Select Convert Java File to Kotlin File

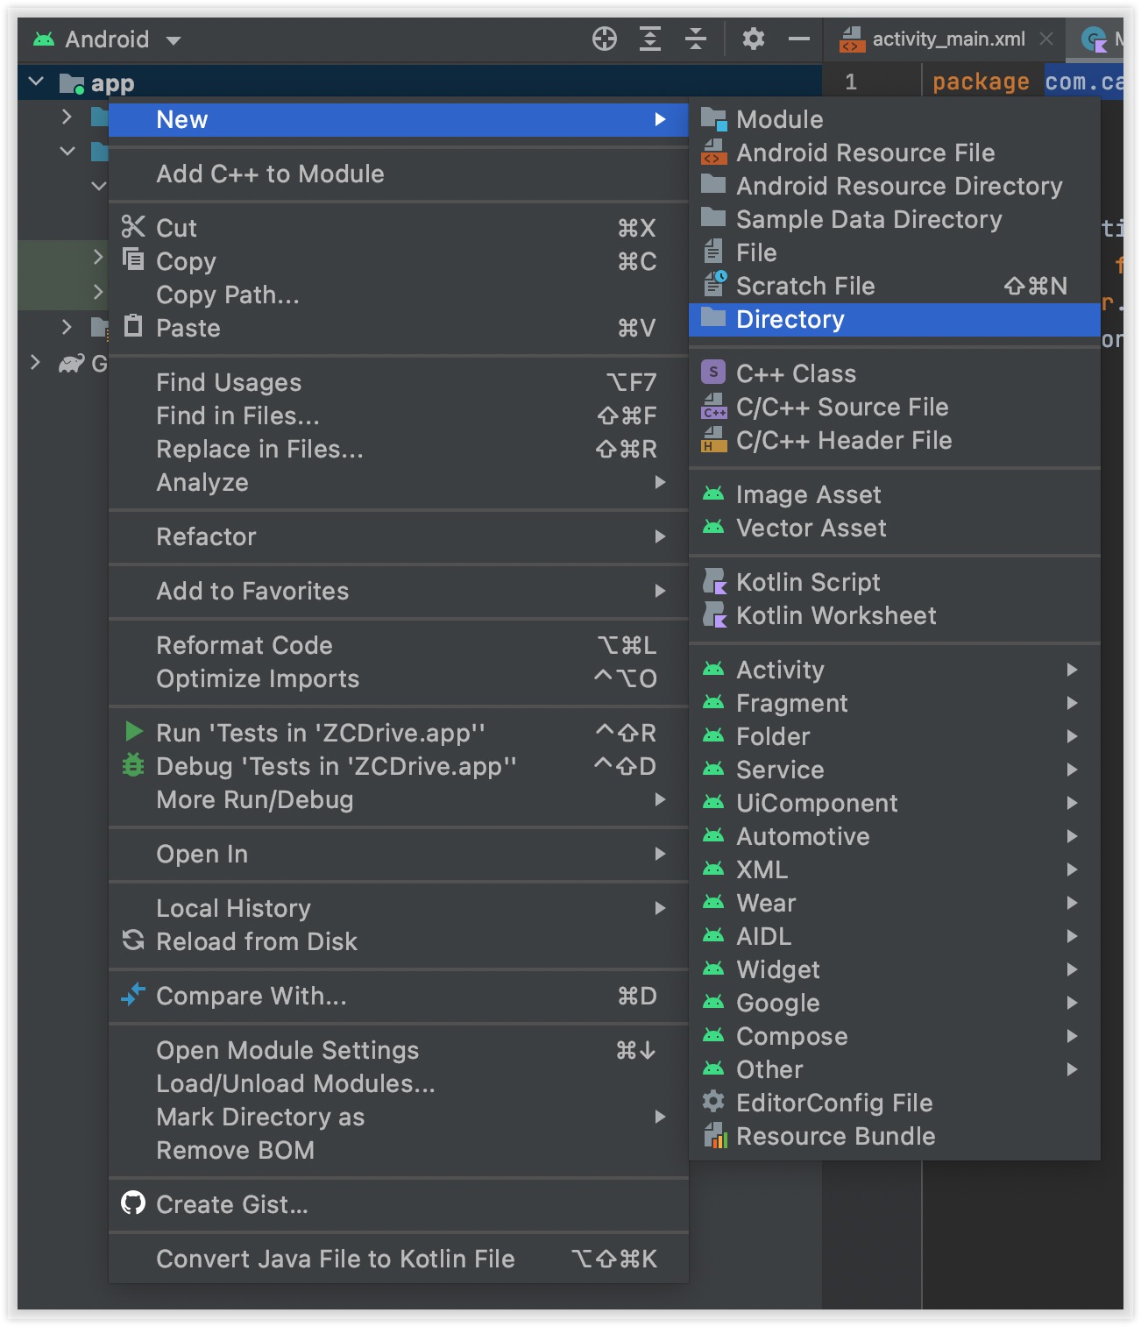tap(336, 1259)
